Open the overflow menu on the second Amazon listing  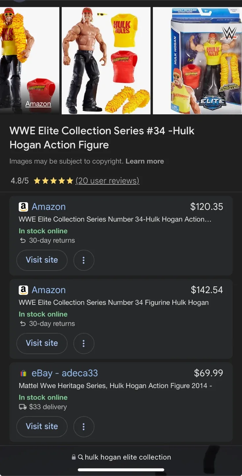[x=84, y=343]
